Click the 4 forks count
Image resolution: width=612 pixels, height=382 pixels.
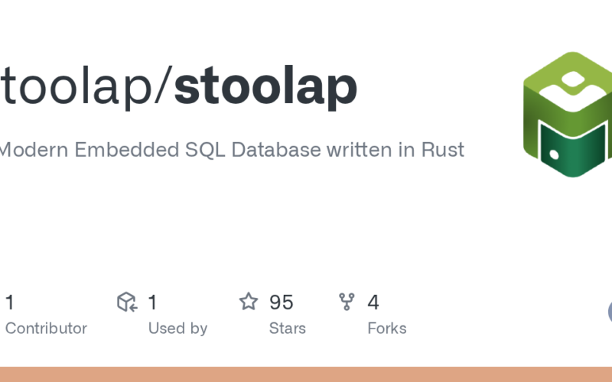(x=373, y=303)
